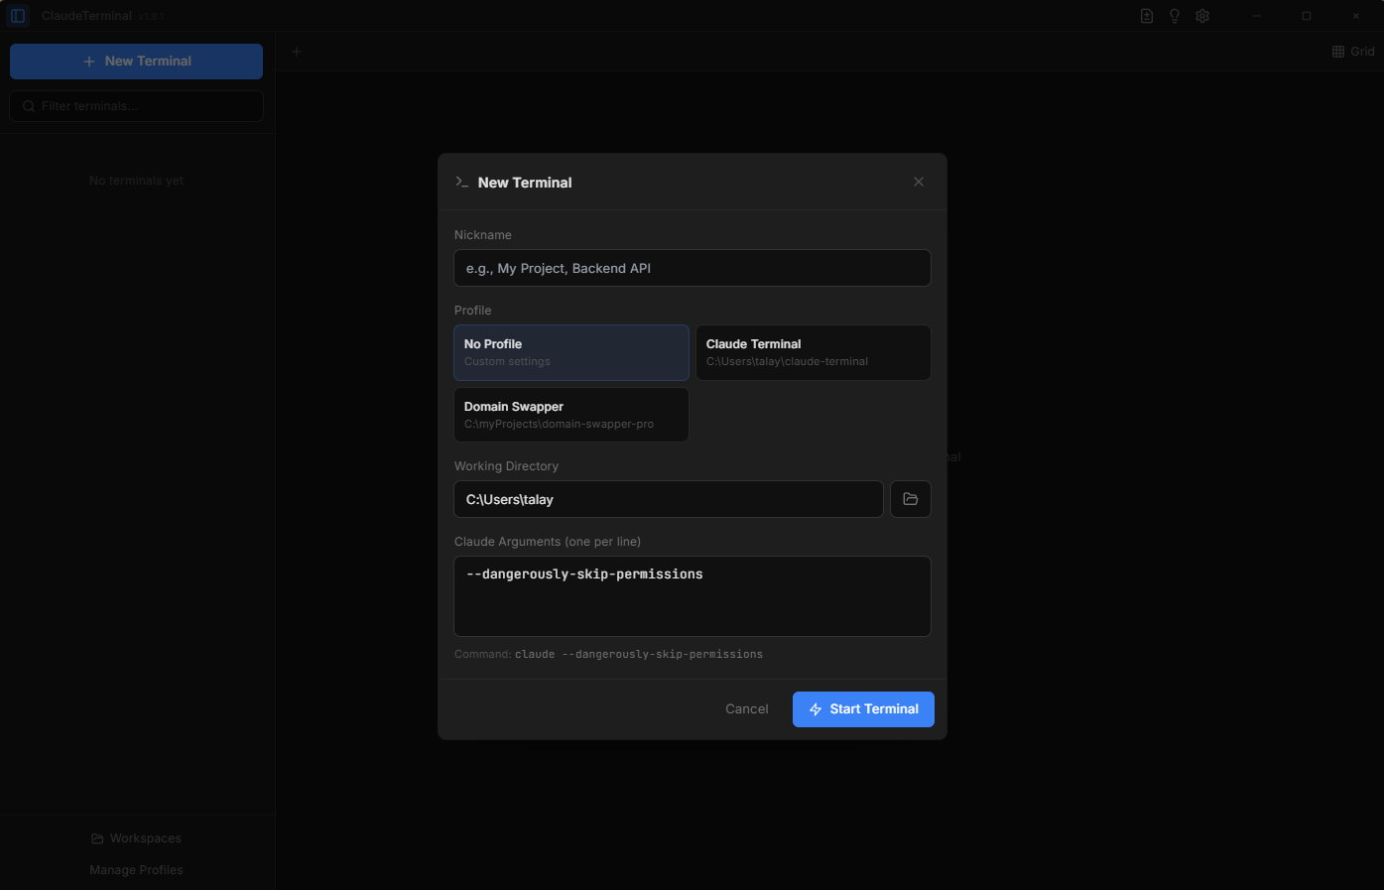Cancel the New Terminal dialog

coord(746,709)
